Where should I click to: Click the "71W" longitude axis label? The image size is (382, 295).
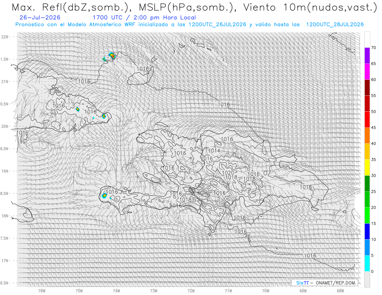coord(228,291)
